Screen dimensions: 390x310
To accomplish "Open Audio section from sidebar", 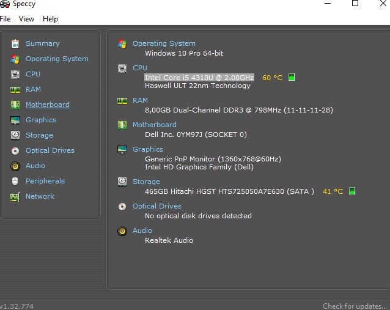I will click(35, 166).
